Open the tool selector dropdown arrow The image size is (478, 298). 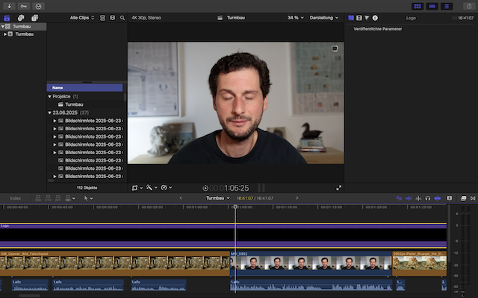tap(91, 199)
